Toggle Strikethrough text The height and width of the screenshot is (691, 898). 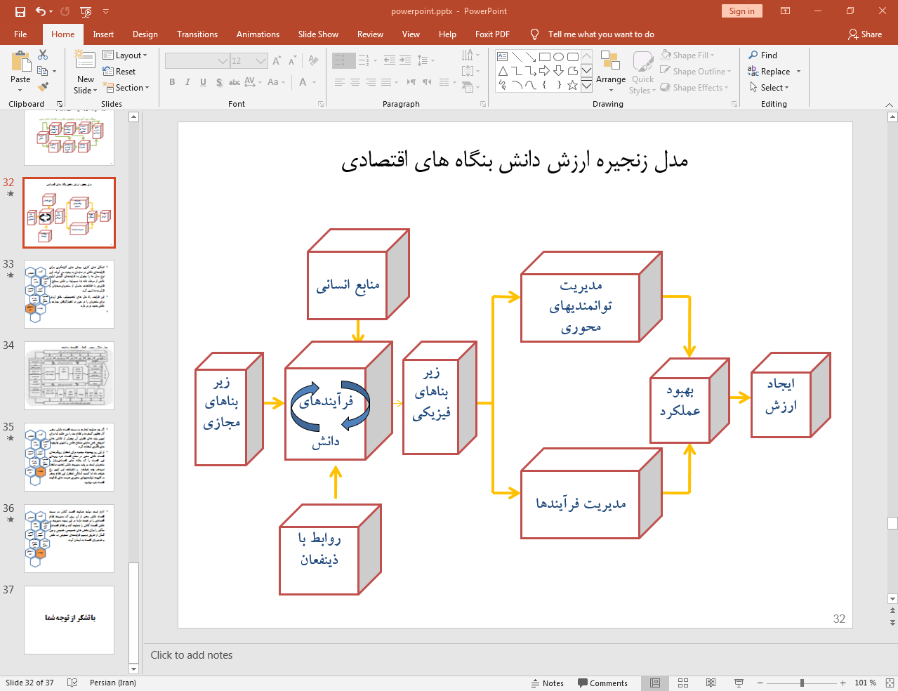(235, 82)
